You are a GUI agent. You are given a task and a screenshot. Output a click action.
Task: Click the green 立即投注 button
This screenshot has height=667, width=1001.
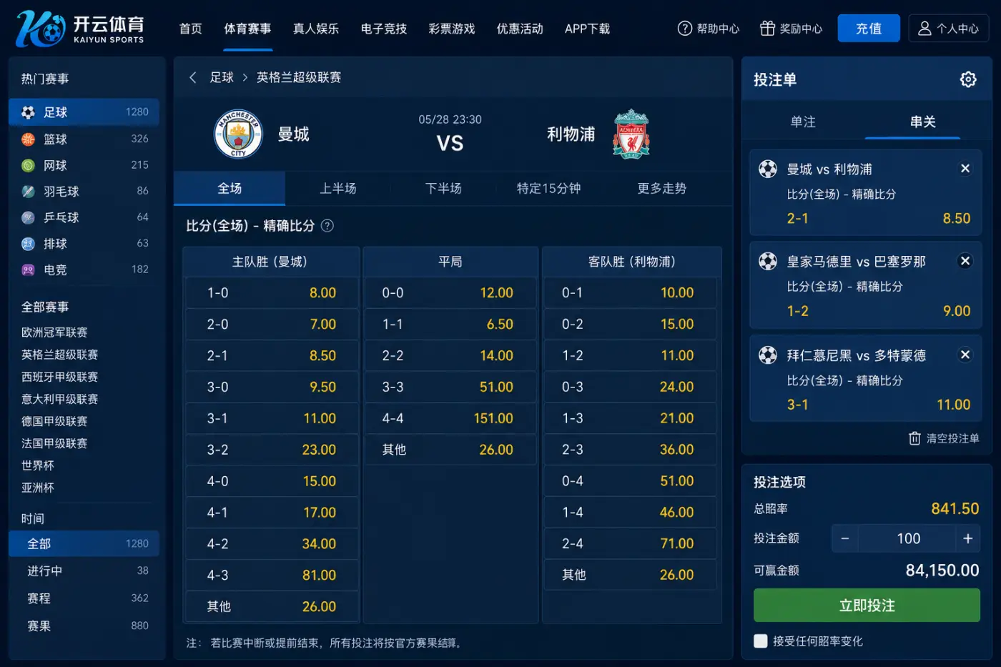pyautogui.click(x=867, y=606)
